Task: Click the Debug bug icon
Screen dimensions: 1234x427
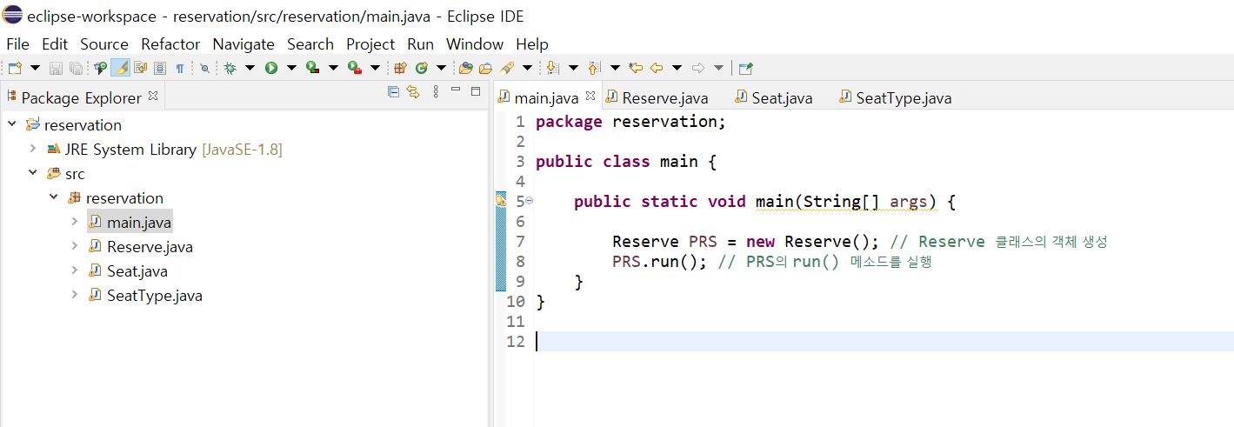Action: click(x=230, y=68)
